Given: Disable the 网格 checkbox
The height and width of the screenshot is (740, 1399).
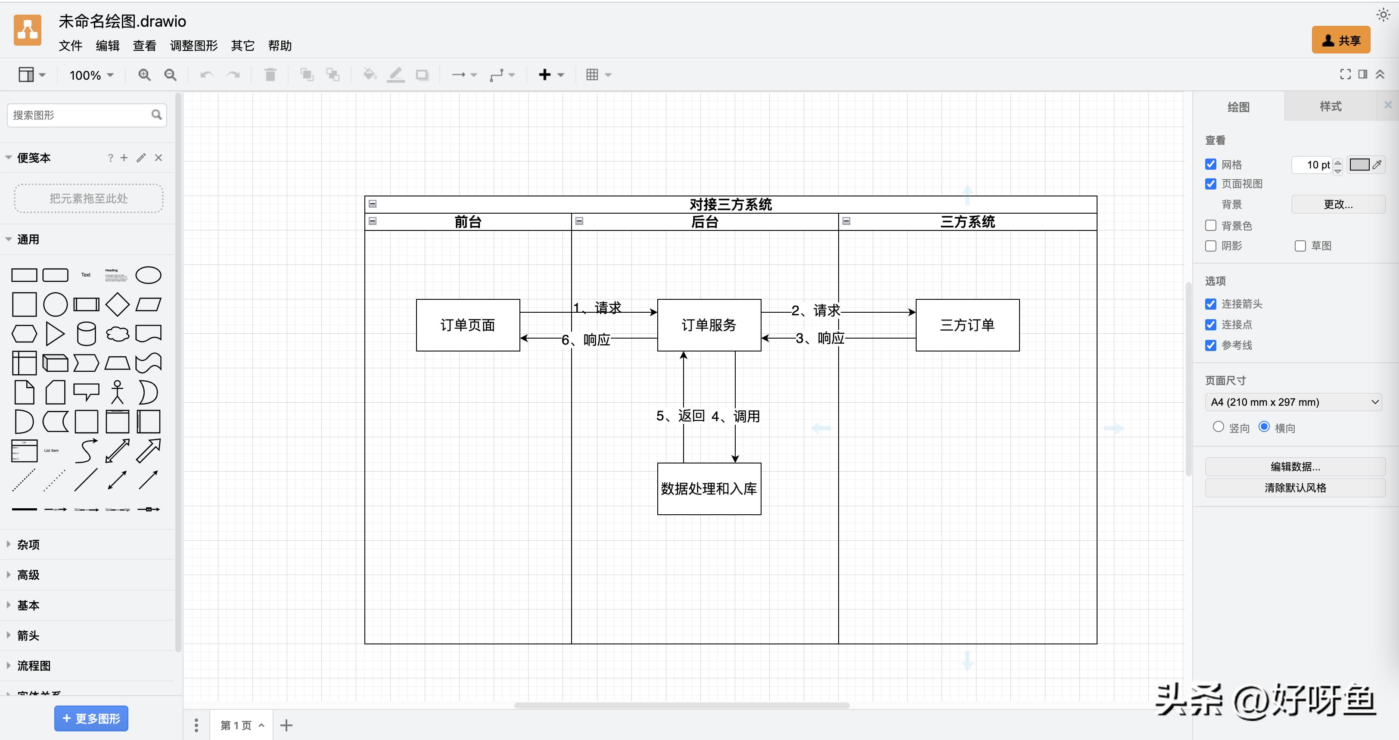Looking at the screenshot, I should 1210,164.
